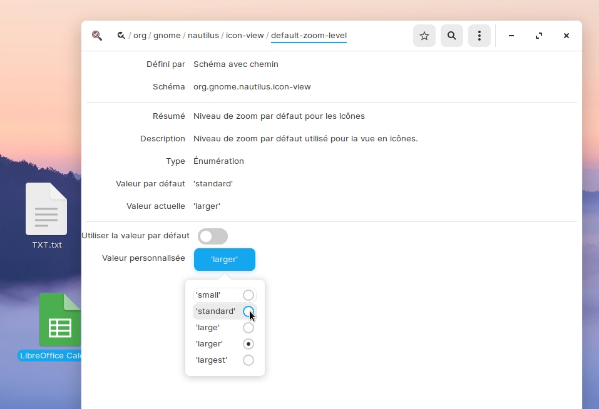
Task: Select the LibreOffice Calc desktop file
Action: point(60,320)
